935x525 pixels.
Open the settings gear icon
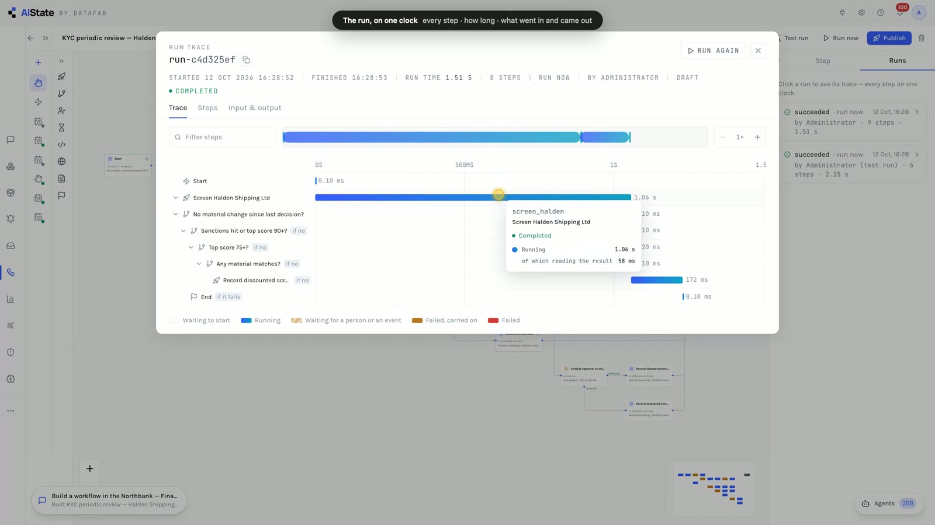[861, 13]
